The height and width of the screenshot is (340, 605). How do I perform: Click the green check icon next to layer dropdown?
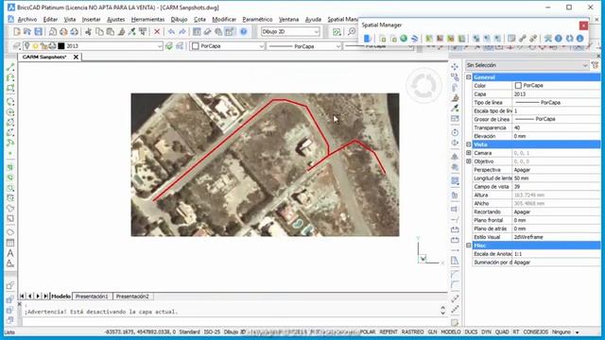(169, 46)
